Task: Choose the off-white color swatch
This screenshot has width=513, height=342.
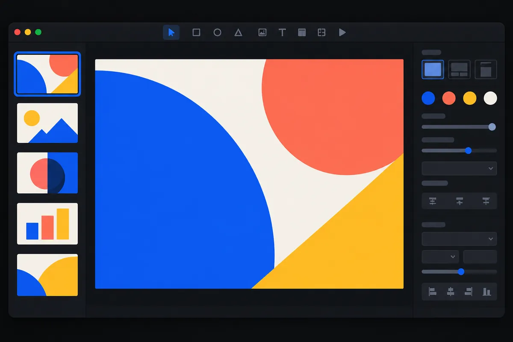Action: [x=490, y=98]
